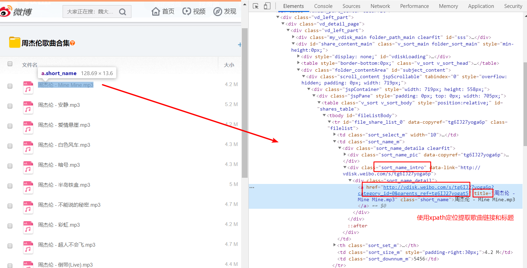The width and height of the screenshot is (527, 268).
Task: Open the 视频 video icon
Action: click(186, 11)
